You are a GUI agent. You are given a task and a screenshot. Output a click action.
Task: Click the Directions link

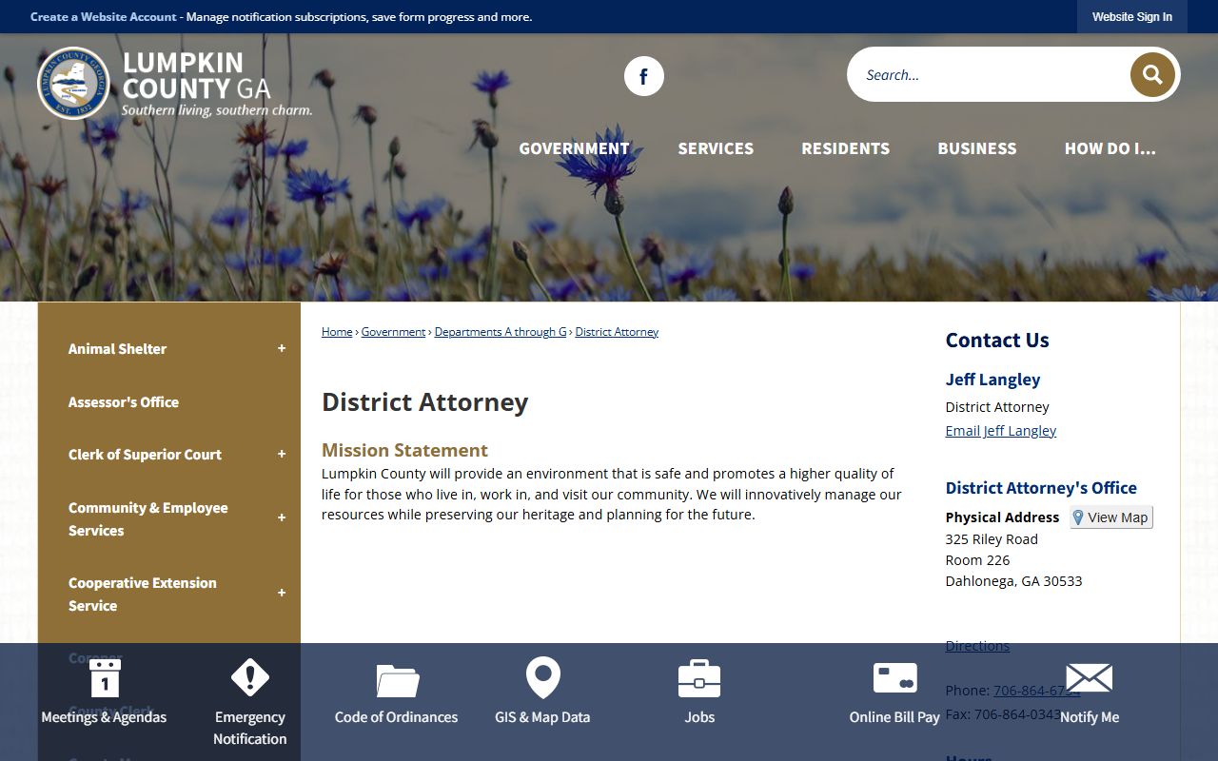click(x=977, y=646)
